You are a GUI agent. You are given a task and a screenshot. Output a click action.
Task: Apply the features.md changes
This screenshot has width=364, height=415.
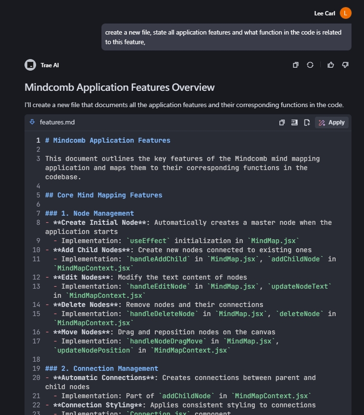(332, 122)
